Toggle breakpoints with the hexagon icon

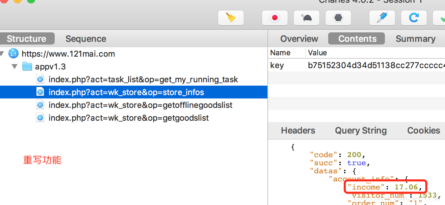point(338,18)
